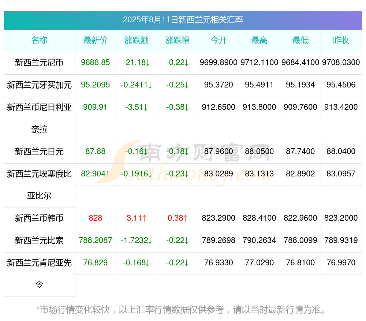Click the 涨跌额 column header

[x=136, y=40]
